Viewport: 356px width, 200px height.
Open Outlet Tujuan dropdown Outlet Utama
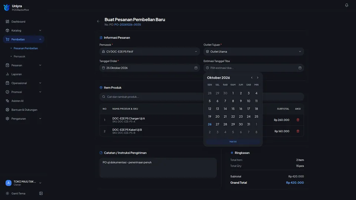(x=254, y=51)
